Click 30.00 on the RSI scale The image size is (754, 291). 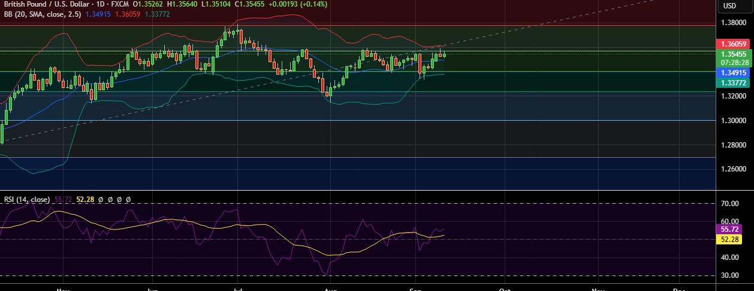[x=730, y=275]
